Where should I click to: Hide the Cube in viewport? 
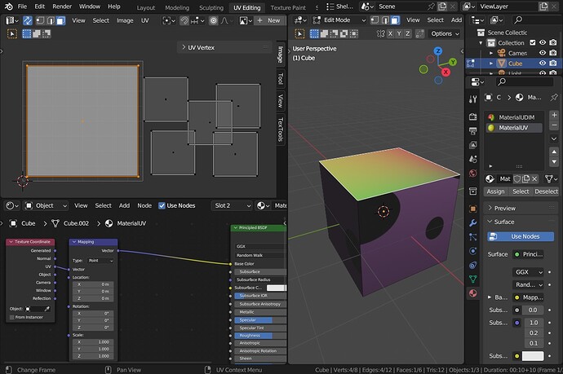click(x=543, y=63)
